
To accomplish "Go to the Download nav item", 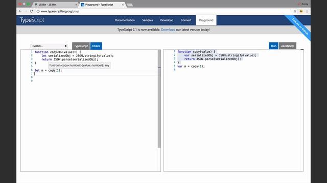I will click(167, 20).
